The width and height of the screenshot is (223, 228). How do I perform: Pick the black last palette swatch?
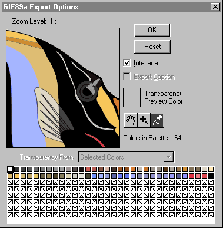point(211,176)
